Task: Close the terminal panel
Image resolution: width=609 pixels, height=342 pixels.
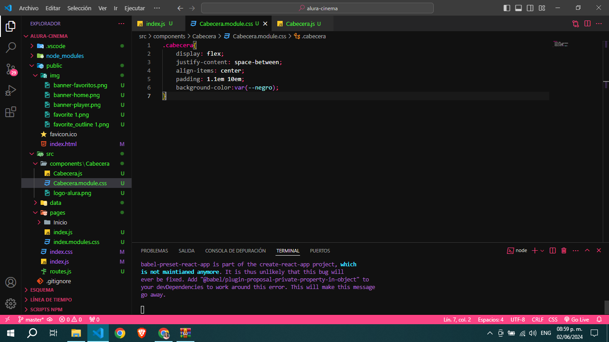Action: coord(599,251)
